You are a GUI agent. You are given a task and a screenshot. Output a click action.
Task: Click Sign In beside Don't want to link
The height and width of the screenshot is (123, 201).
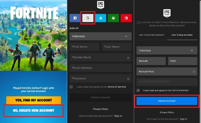pos(183,119)
